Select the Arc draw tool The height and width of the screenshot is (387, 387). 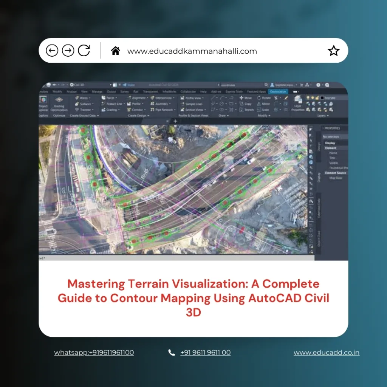223,98
